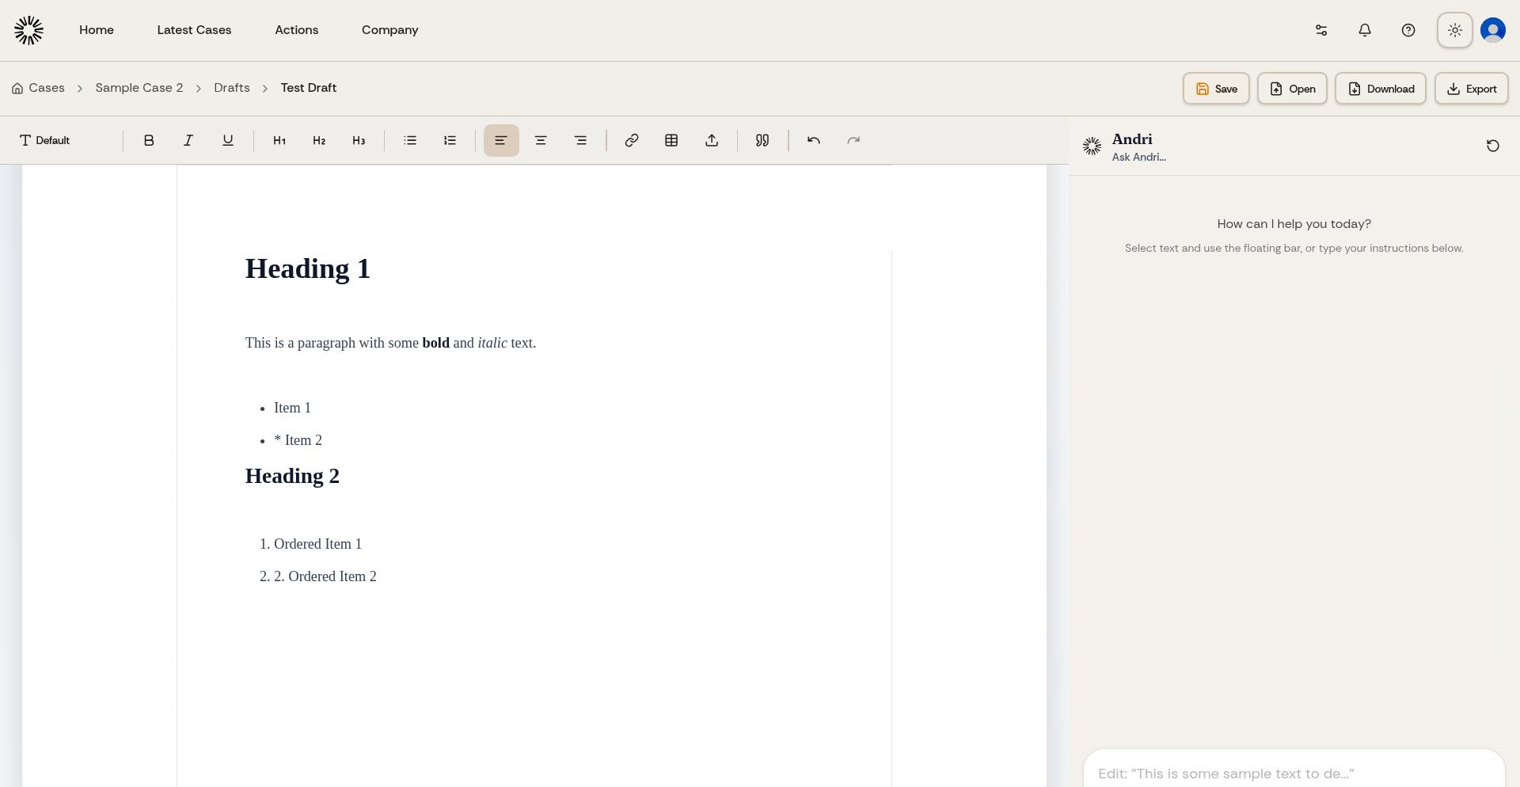1520x787 pixels.
Task: Open the Default font style dropdown
Action: 45,141
